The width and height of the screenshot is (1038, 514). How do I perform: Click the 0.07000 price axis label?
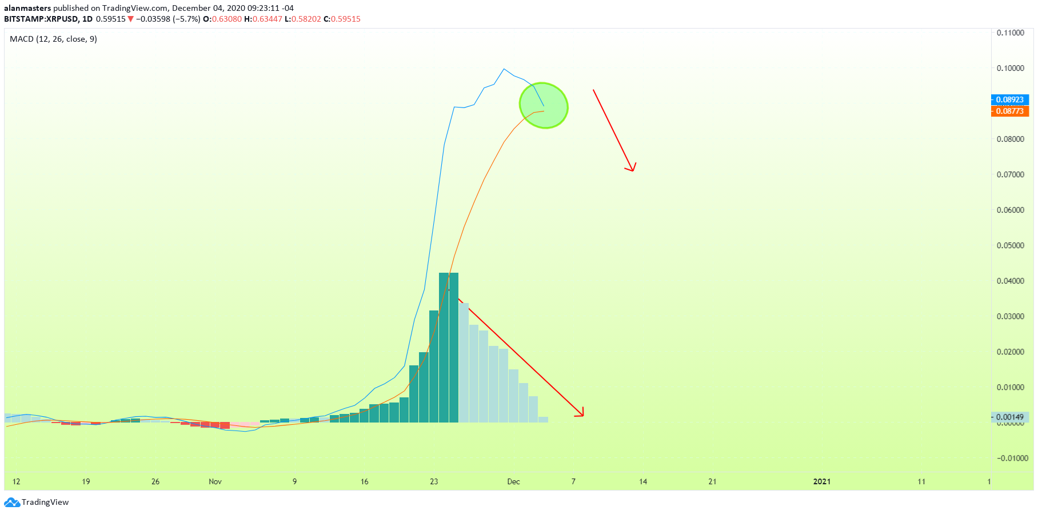point(1011,174)
